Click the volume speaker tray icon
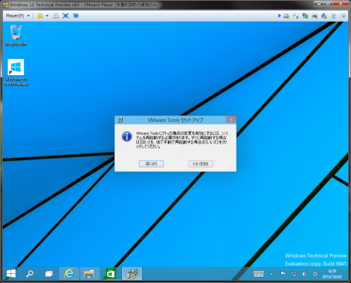 (305, 274)
